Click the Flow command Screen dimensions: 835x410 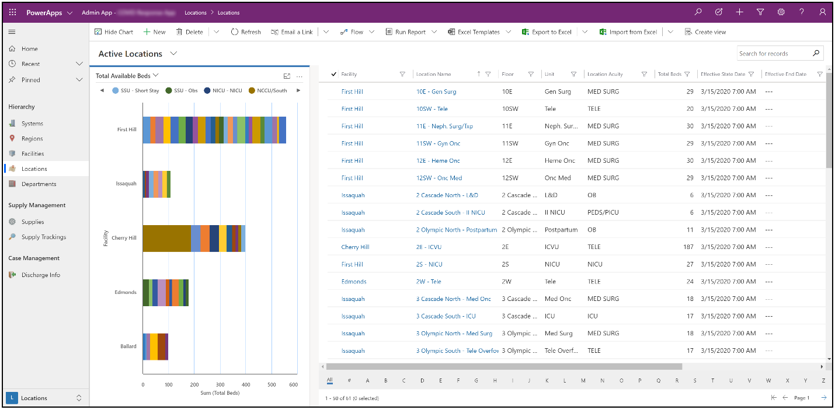(352, 32)
